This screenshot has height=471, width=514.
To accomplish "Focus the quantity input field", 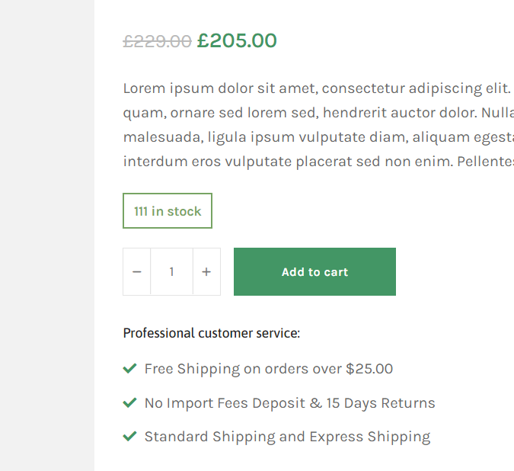I will 172,272.
